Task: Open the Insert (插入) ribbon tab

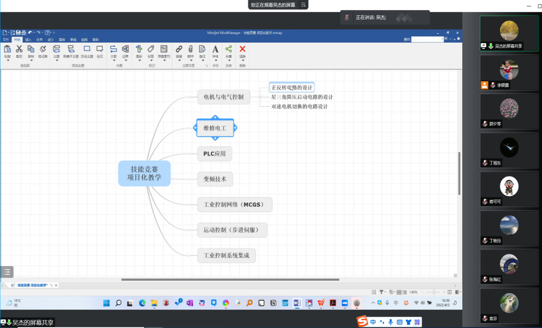Action: (28, 40)
